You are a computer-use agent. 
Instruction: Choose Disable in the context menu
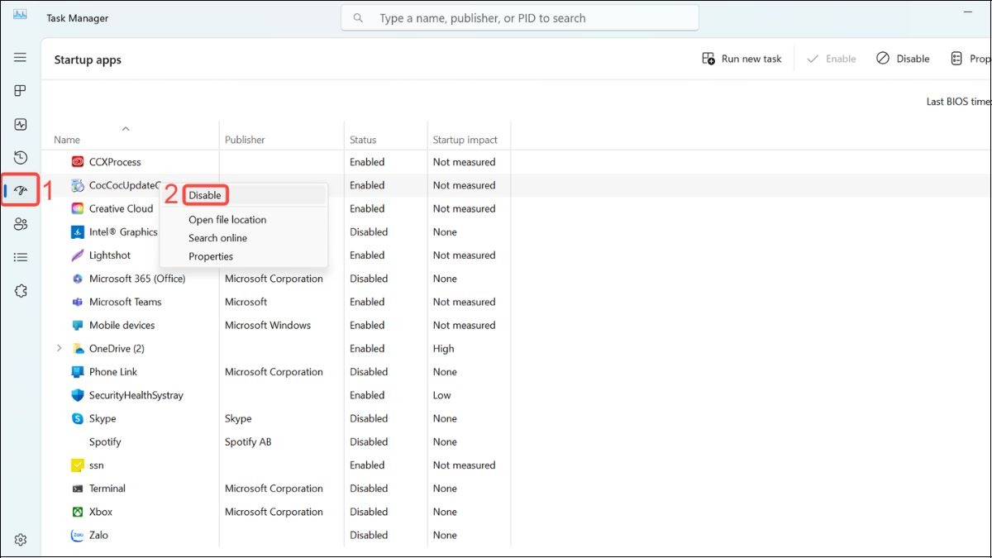point(205,195)
